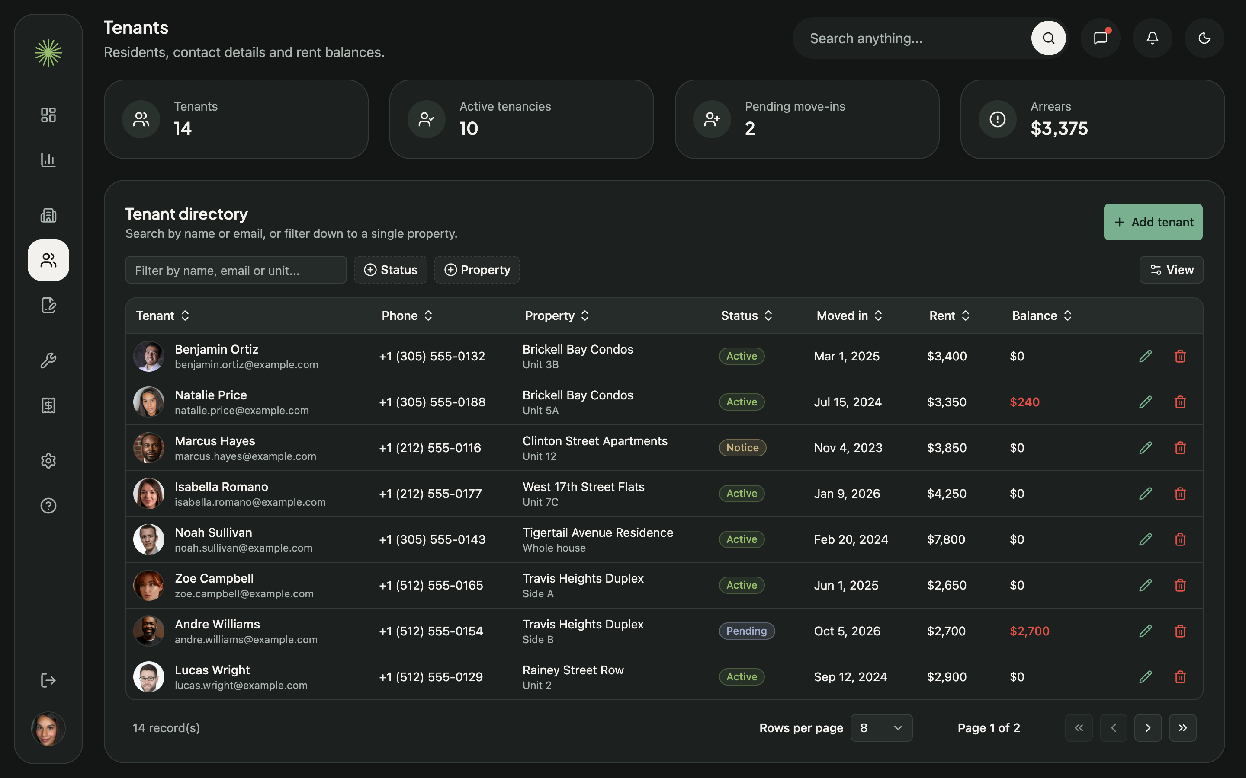Sort by the Balance column header
The height and width of the screenshot is (778, 1246).
(x=1042, y=316)
